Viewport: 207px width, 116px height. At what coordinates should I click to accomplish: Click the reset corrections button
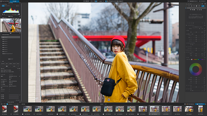tap(193, 1)
